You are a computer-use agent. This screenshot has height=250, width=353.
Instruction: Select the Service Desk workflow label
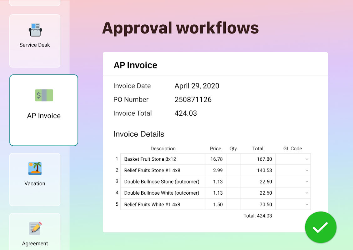(x=35, y=45)
